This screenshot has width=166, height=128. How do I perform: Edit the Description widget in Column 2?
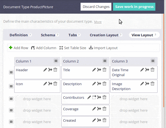point(94,84)
